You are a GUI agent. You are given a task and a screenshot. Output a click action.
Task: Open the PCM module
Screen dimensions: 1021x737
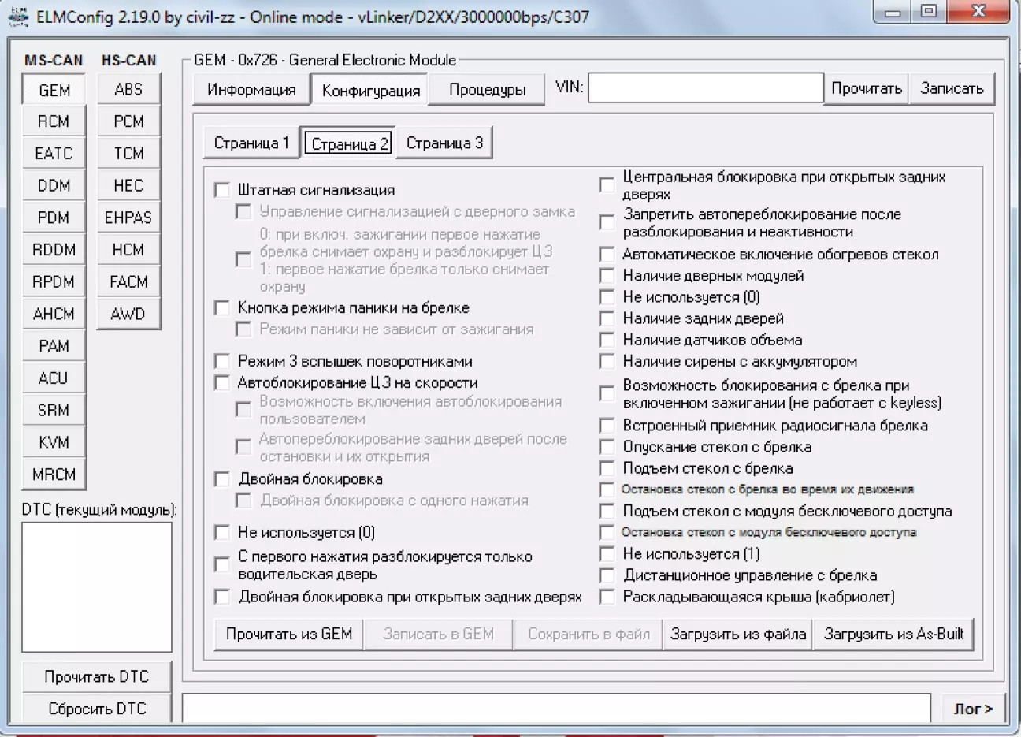(128, 121)
